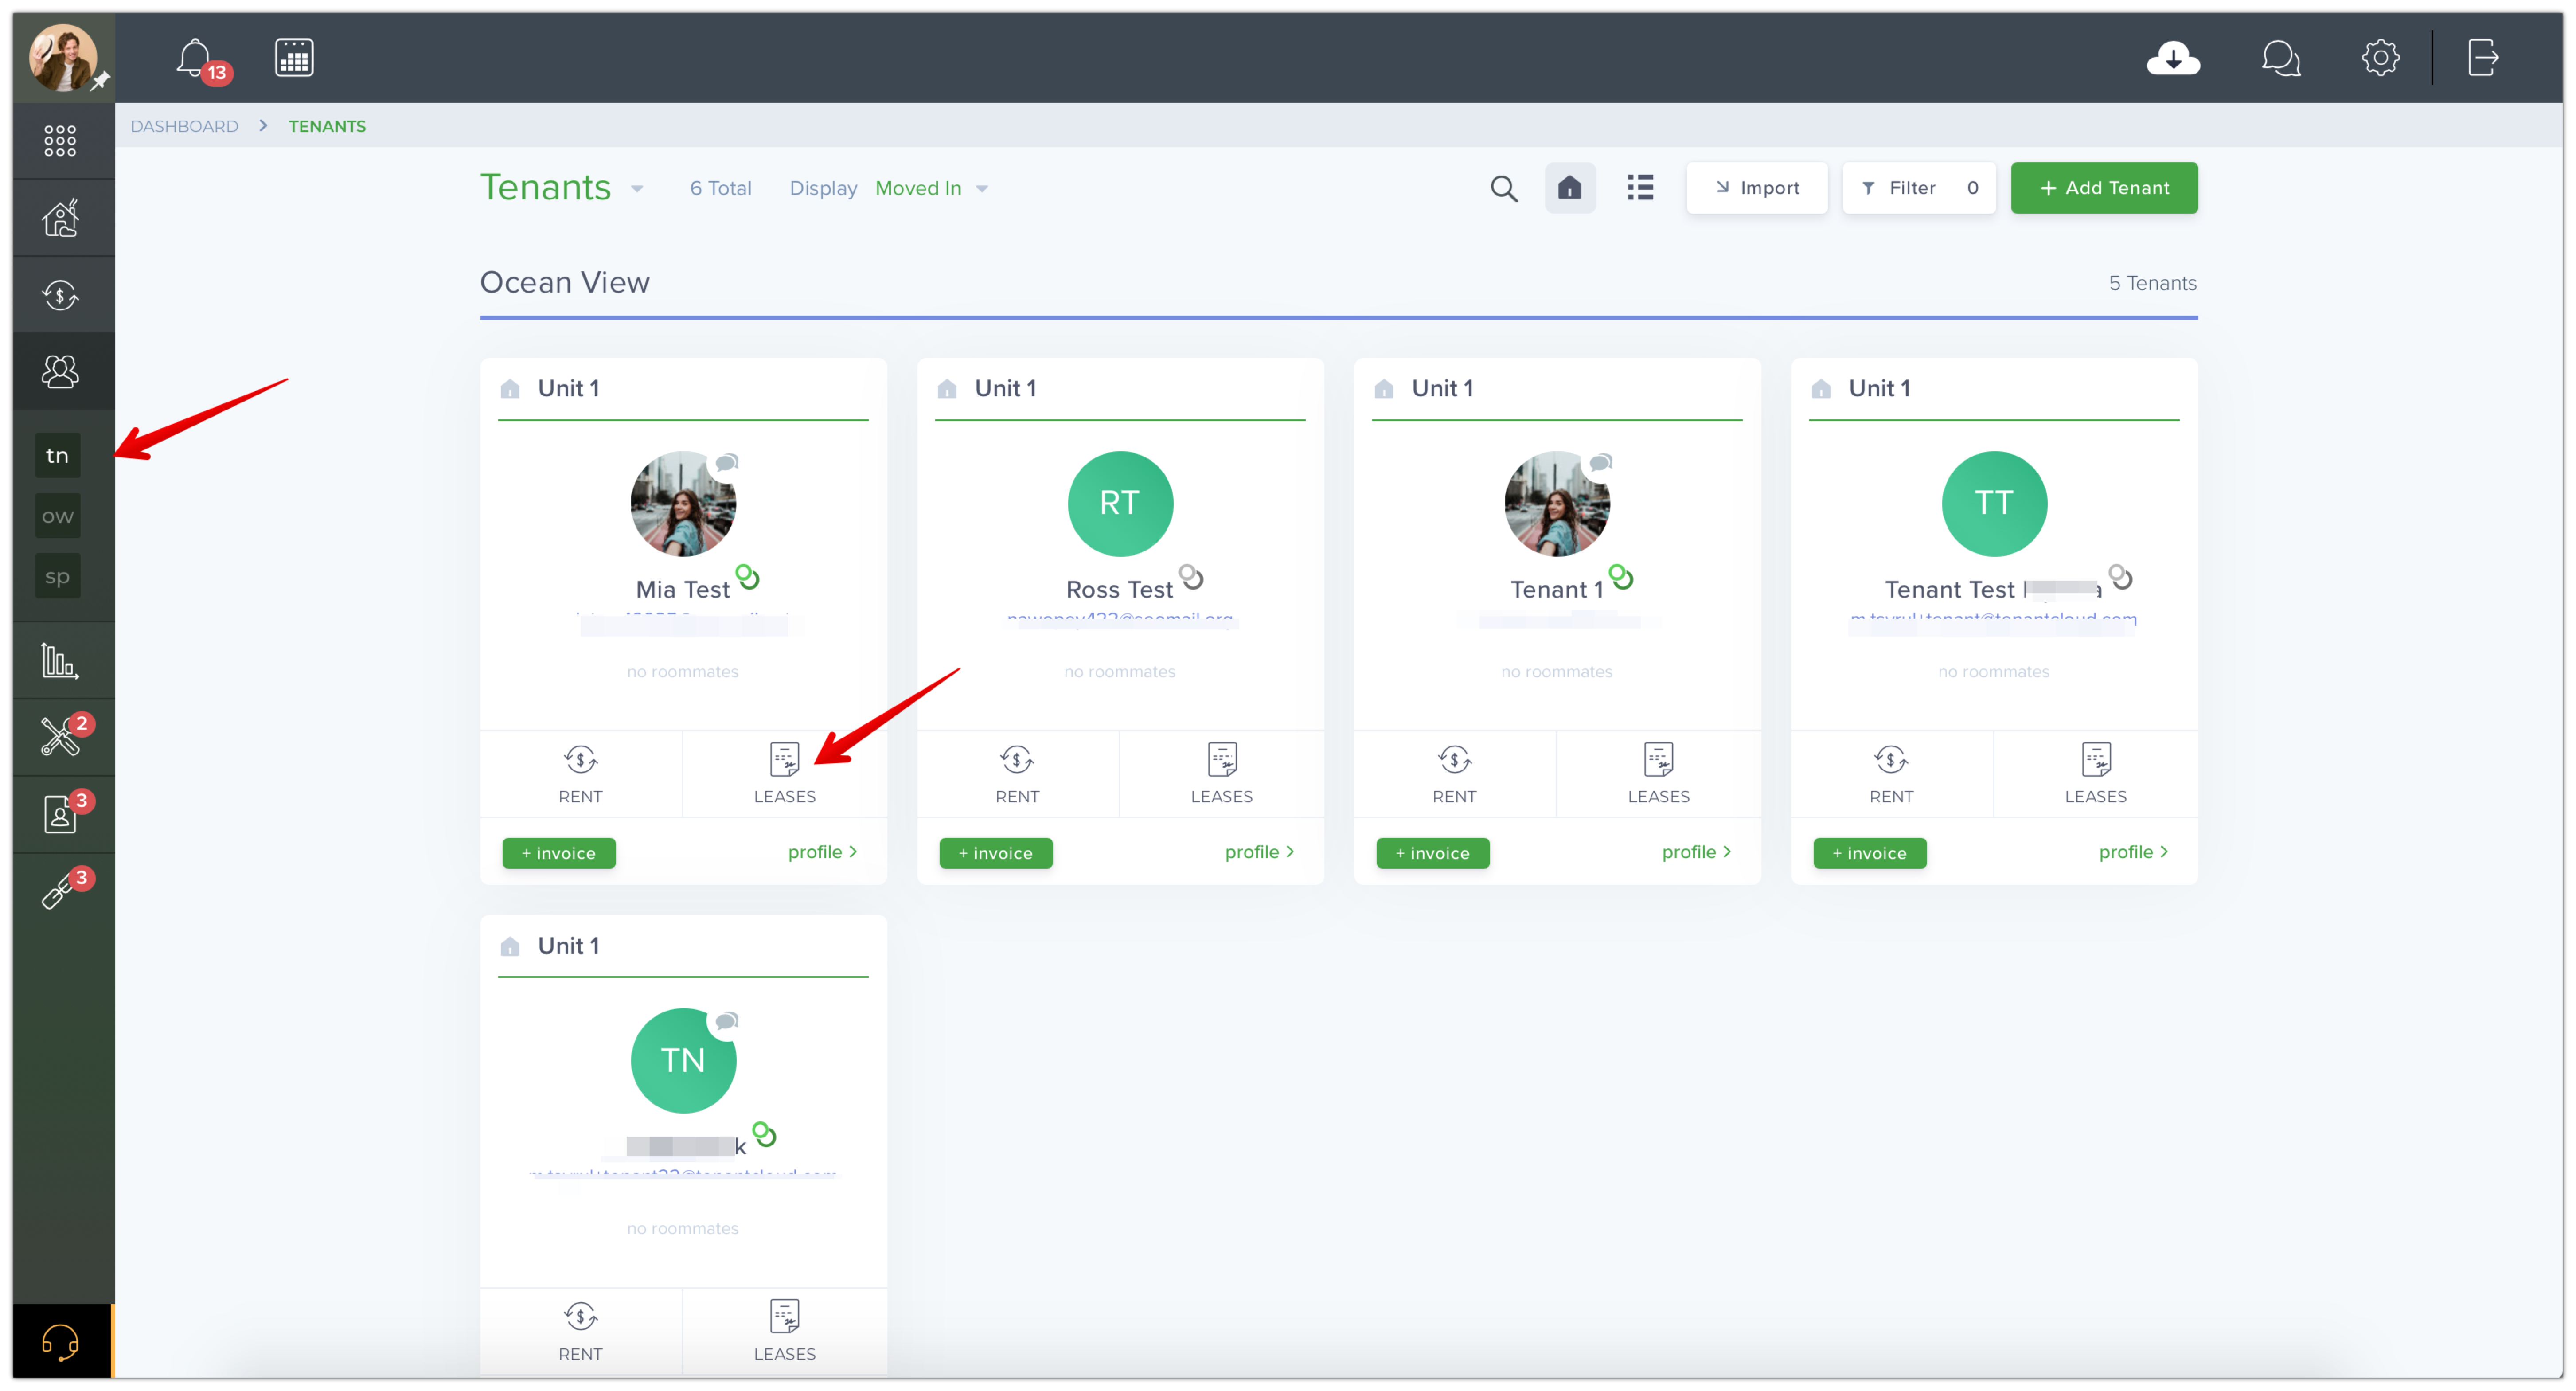Open Ross Test's profile link
This screenshot has height=1391, width=2576.
tap(1259, 852)
